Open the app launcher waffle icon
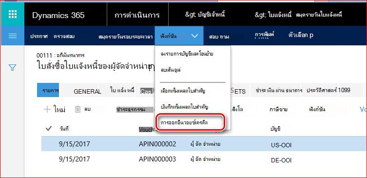Screen dimensions: 367x178 pos(12,14)
